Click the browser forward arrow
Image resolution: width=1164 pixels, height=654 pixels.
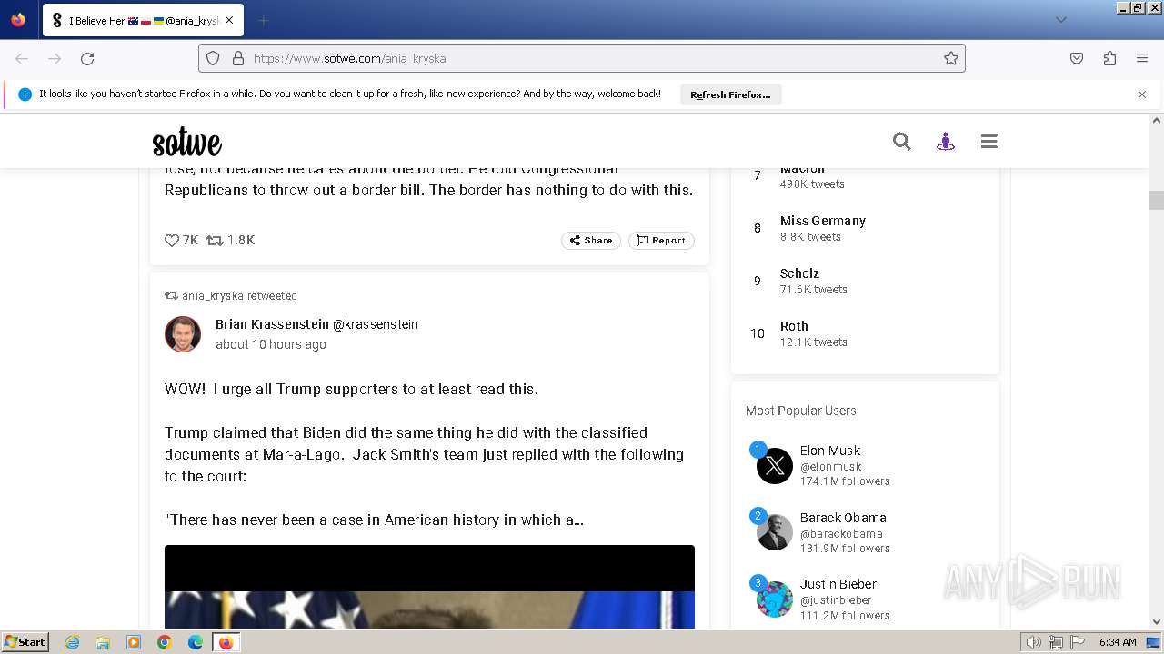pyautogui.click(x=55, y=58)
